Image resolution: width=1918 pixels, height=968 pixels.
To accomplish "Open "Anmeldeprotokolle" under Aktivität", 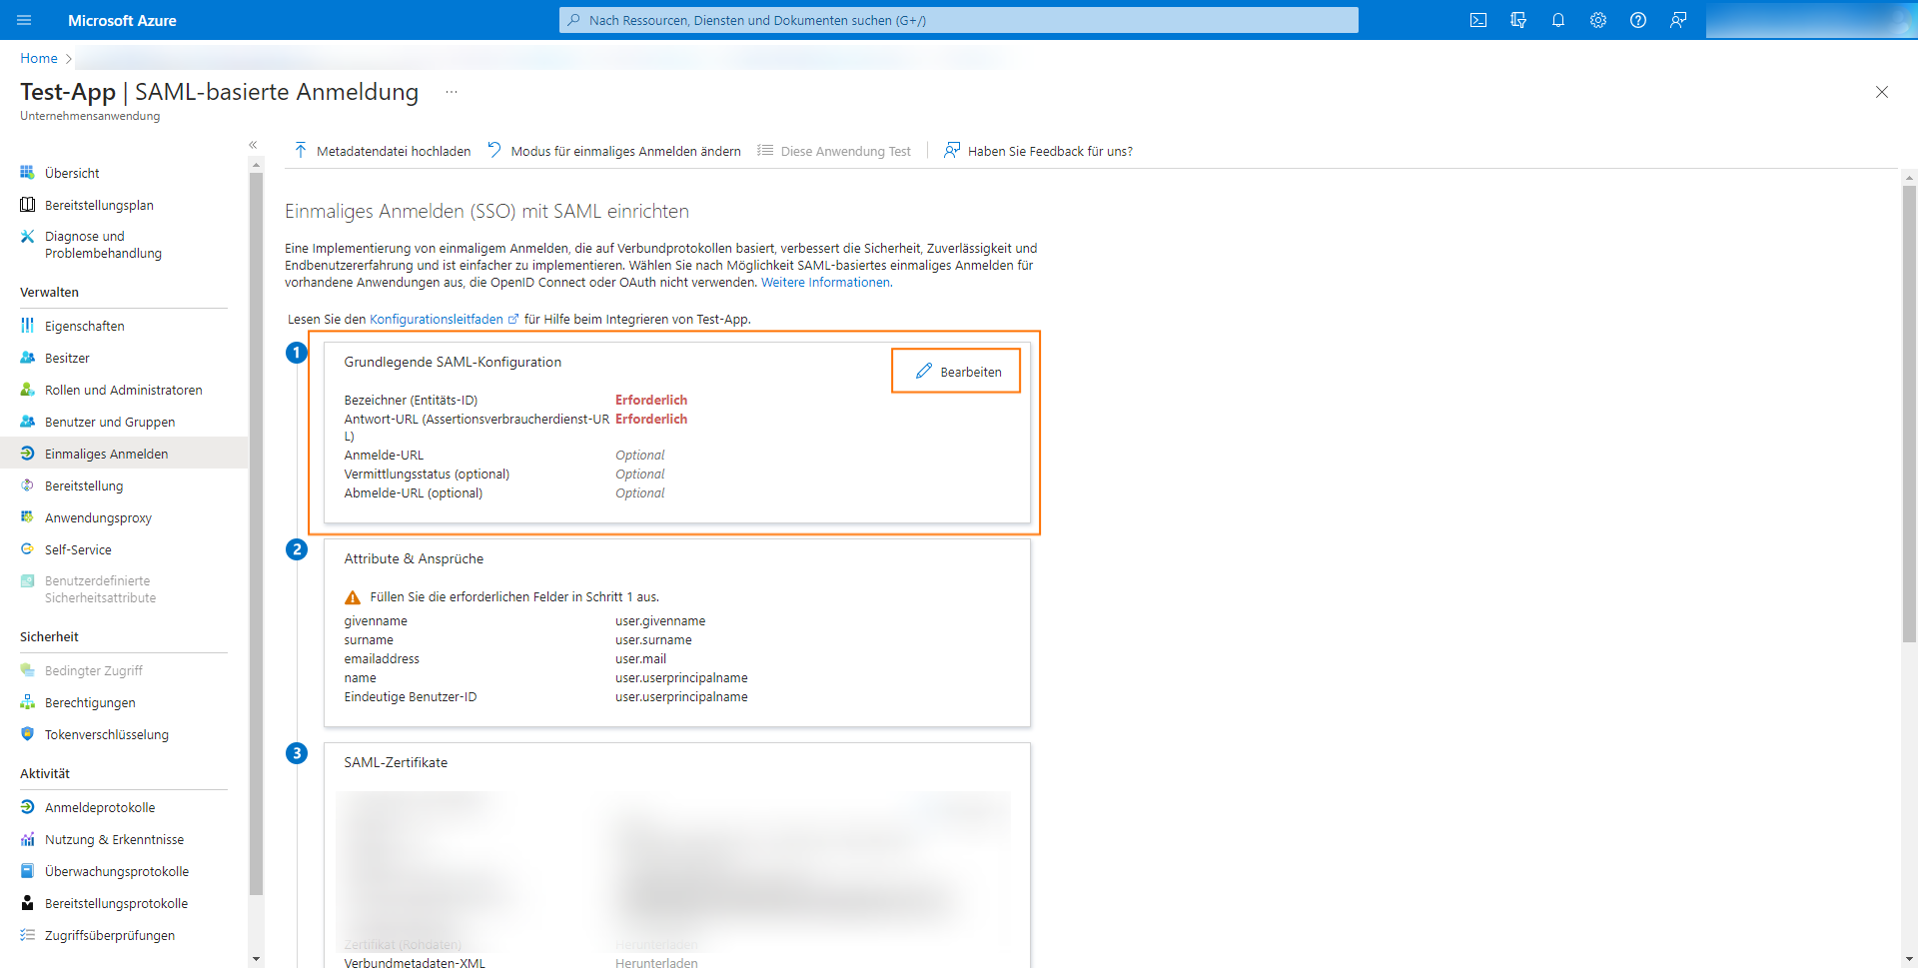I will click(100, 807).
